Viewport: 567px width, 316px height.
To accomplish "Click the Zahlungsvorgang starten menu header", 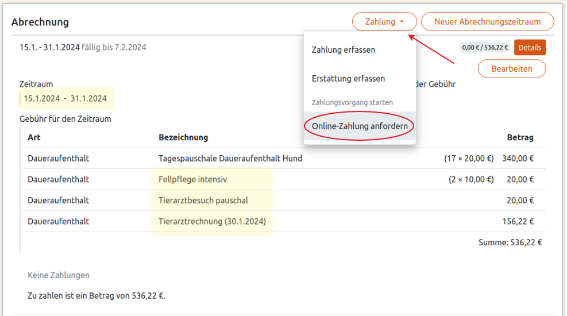I will coord(352,102).
